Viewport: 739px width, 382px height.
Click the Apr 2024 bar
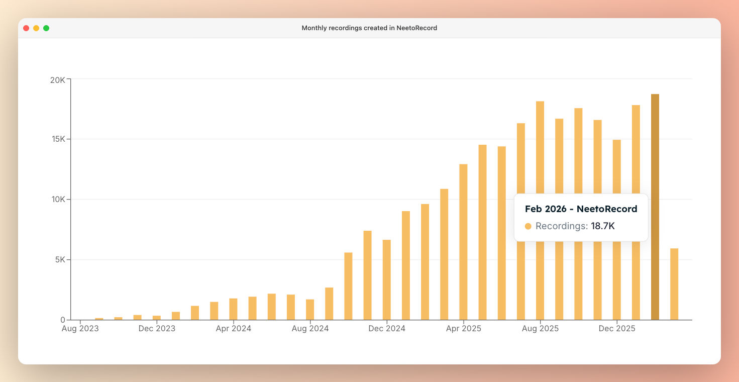[x=233, y=309]
